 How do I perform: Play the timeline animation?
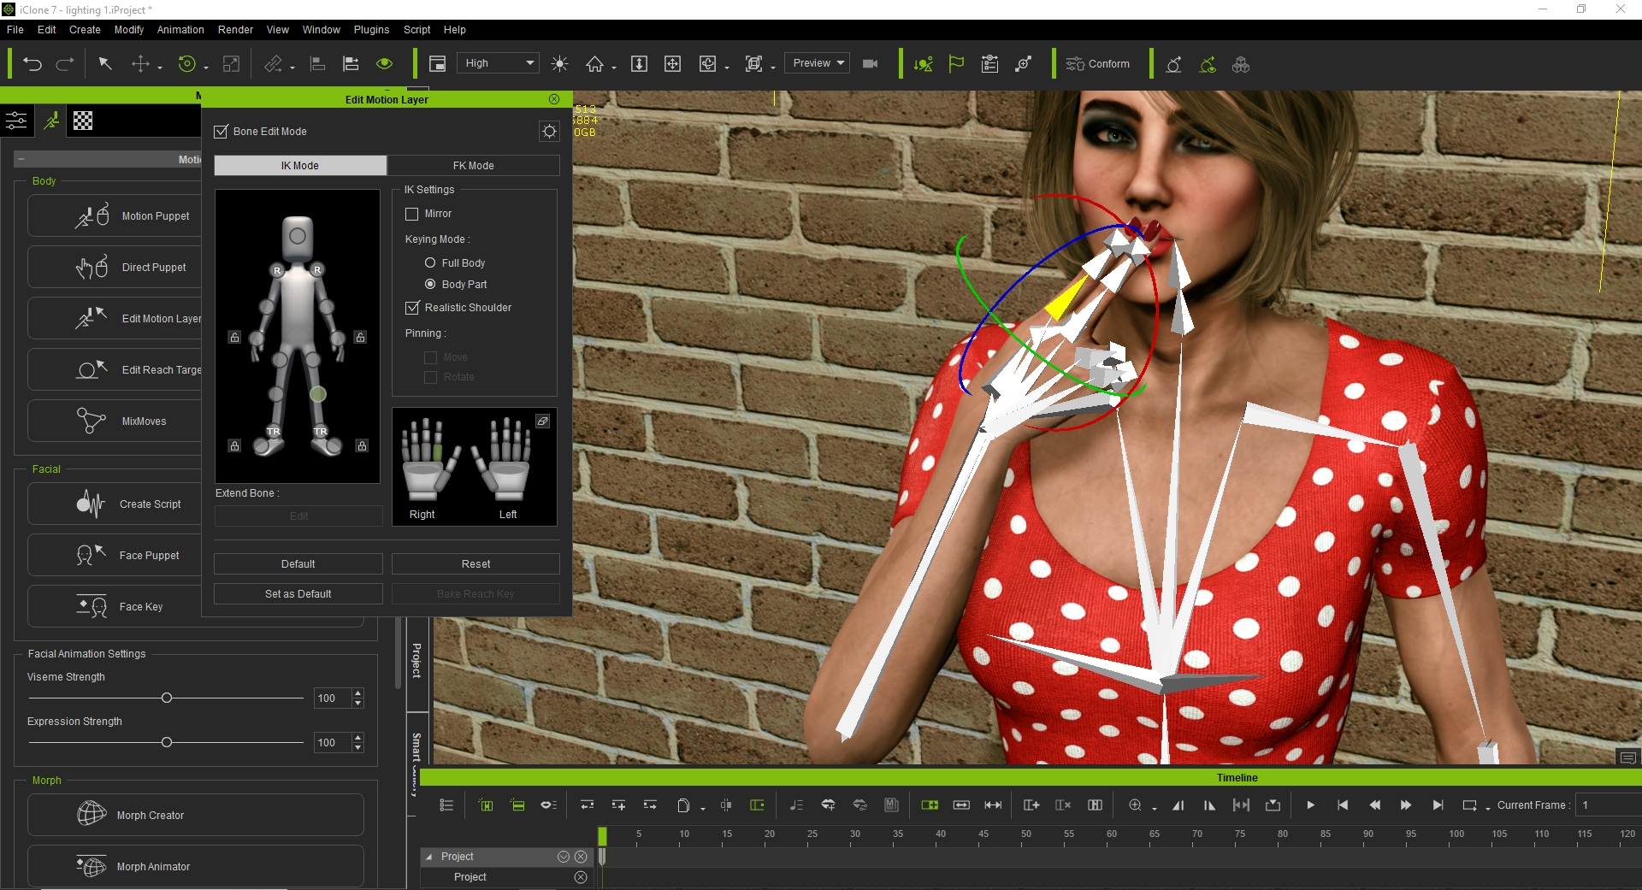coord(1310,805)
